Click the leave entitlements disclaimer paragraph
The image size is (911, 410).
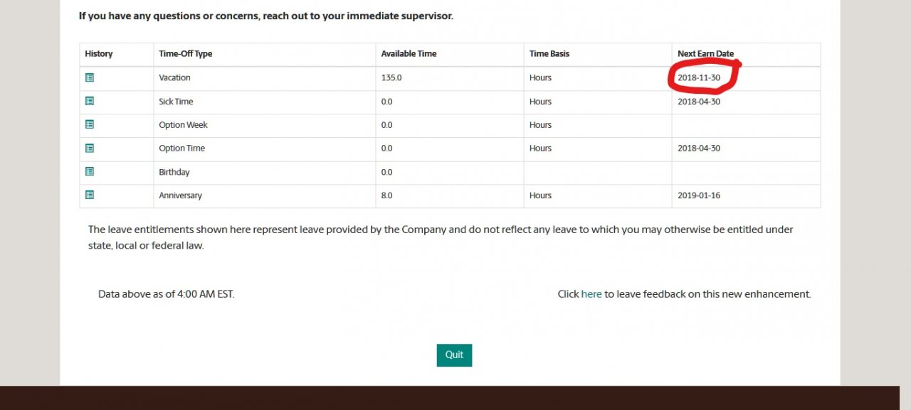pos(441,237)
